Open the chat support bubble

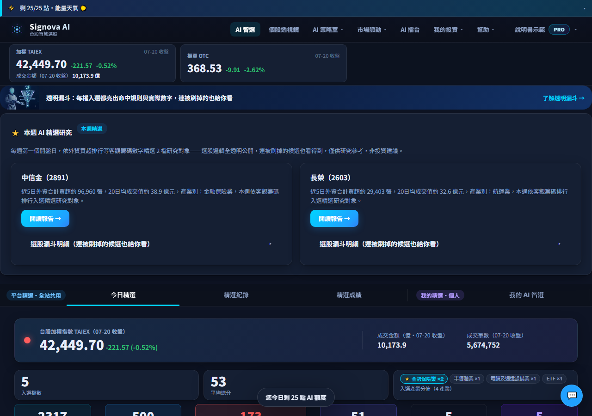[572, 396]
